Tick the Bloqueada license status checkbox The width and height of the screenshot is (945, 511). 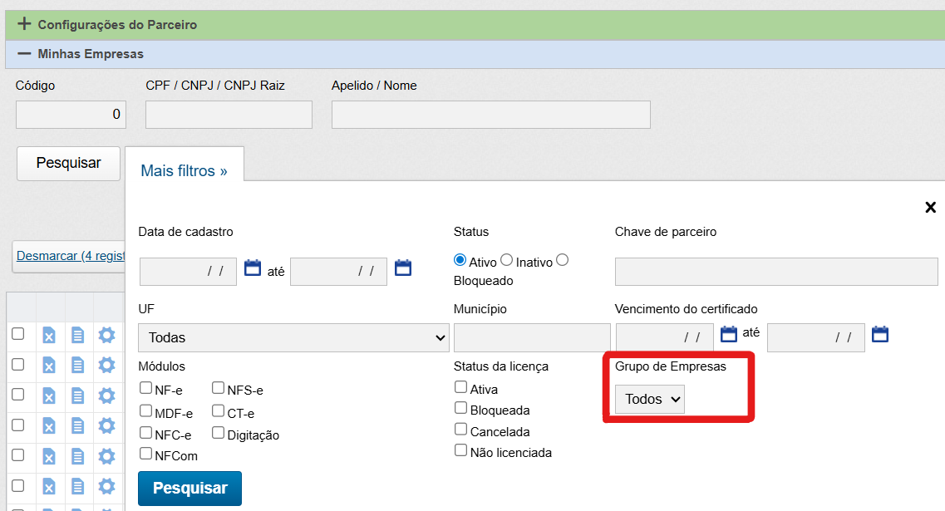point(461,408)
